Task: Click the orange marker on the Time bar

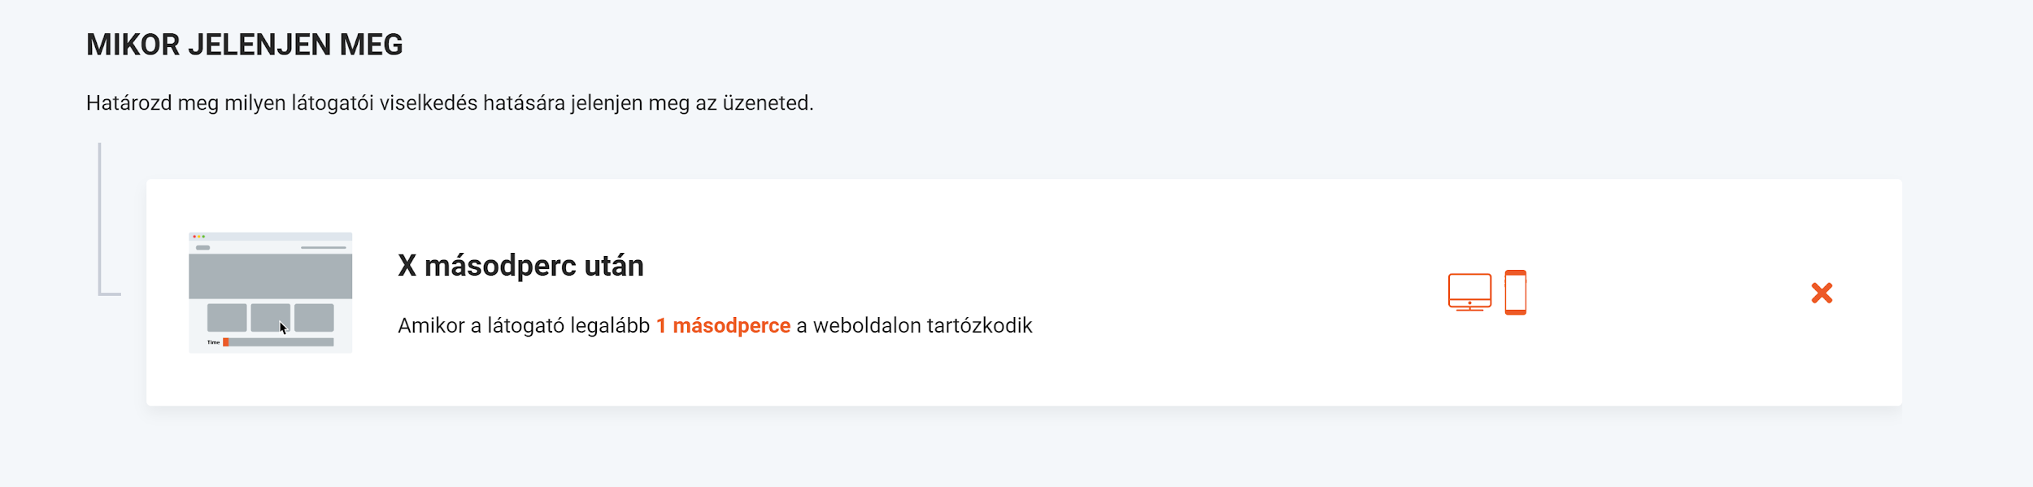Action: [x=226, y=342]
